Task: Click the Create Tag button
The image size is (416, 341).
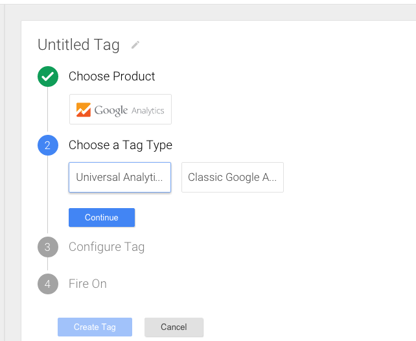Action: (95, 327)
